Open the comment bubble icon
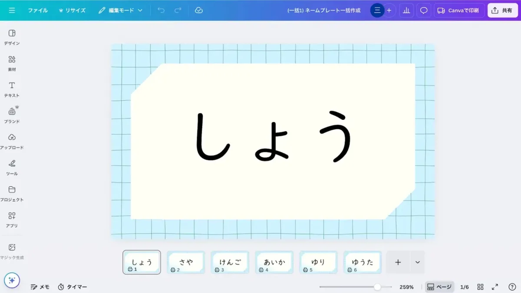This screenshot has width=521, height=293. 423,10
